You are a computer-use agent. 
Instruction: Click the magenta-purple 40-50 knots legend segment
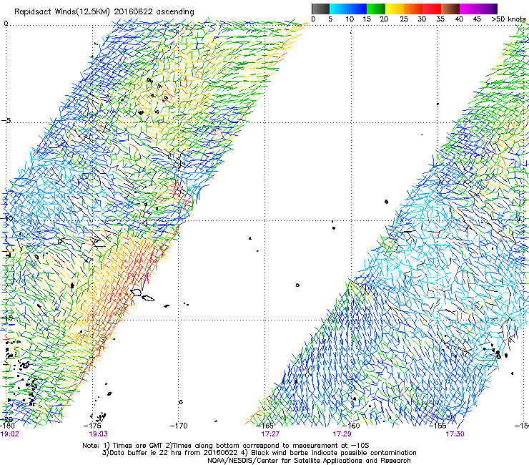[478, 9]
